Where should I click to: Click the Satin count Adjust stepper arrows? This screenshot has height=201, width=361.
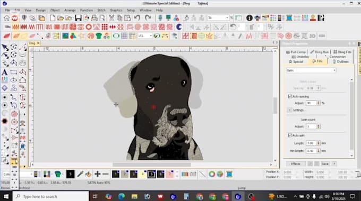pyautogui.click(x=319, y=126)
